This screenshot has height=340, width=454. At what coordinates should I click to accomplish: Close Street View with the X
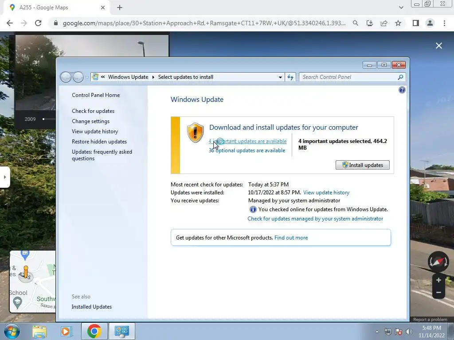click(439, 46)
